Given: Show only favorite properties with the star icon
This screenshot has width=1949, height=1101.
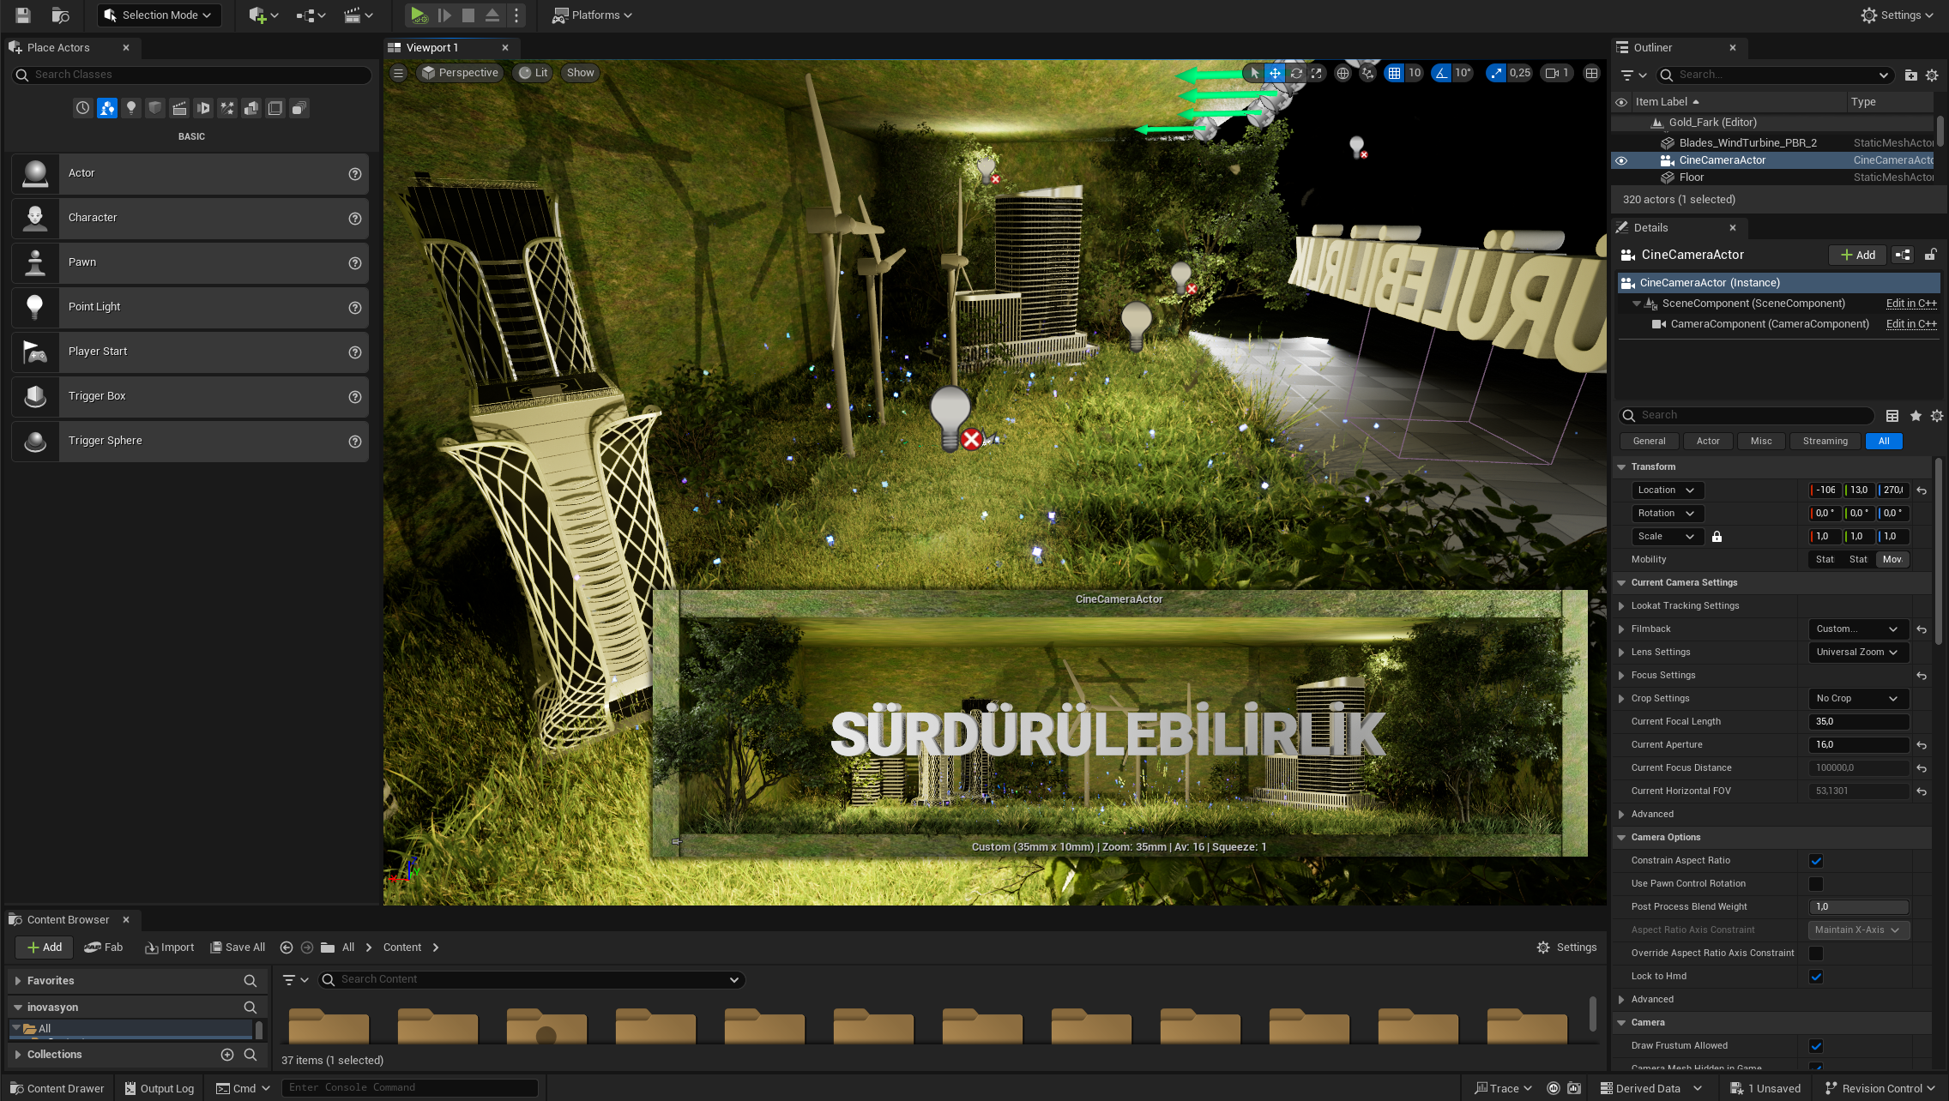Looking at the screenshot, I should 1916,416.
